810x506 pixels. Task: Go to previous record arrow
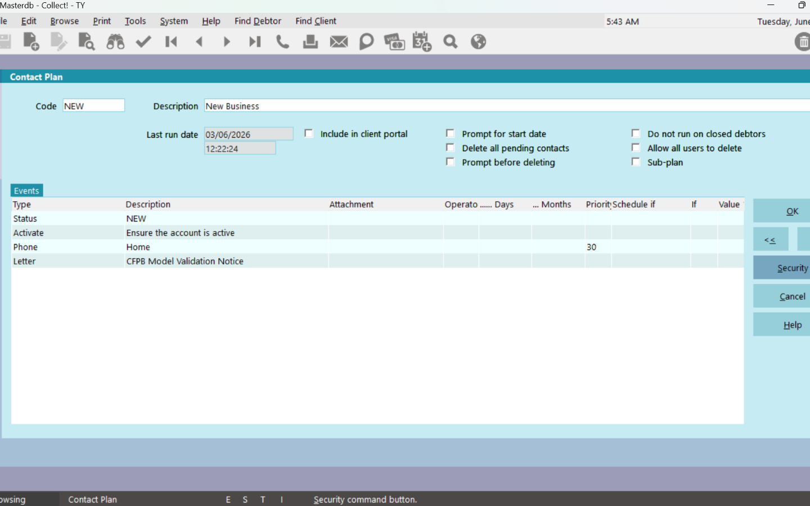[199, 42]
